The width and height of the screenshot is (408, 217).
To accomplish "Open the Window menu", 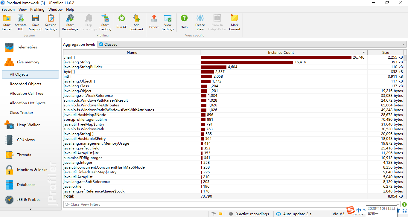I will point(56,10).
